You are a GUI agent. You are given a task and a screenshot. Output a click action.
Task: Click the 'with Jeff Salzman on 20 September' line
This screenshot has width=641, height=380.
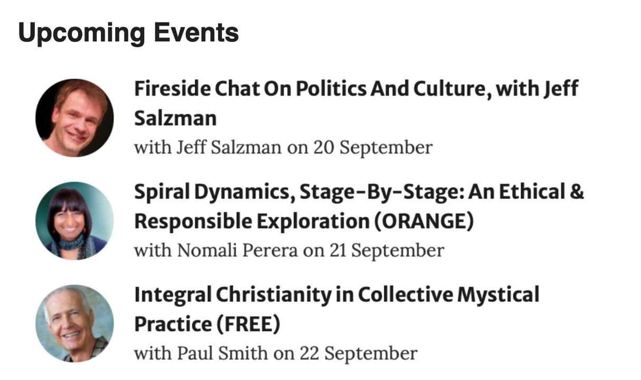[283, 147]
